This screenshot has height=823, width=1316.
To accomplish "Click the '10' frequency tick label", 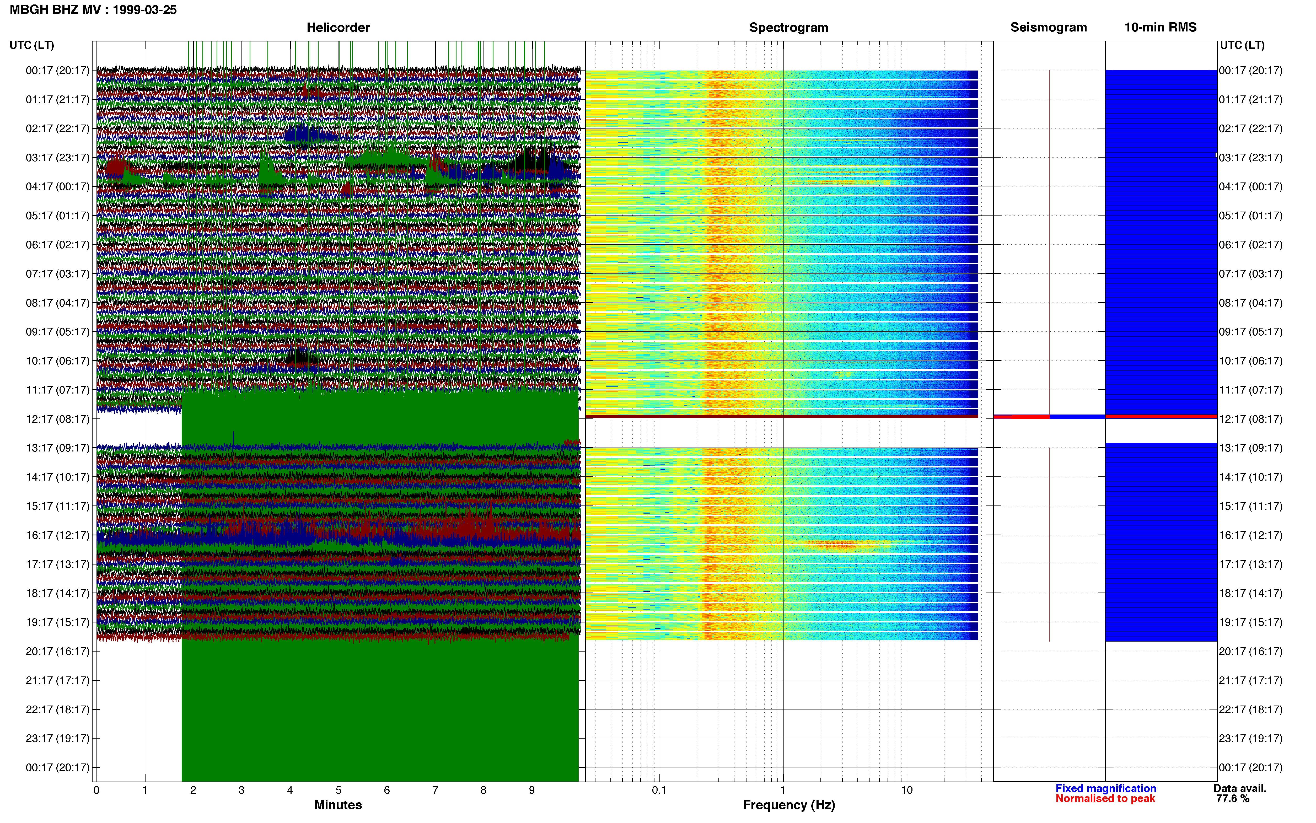I will pos(907,790).
